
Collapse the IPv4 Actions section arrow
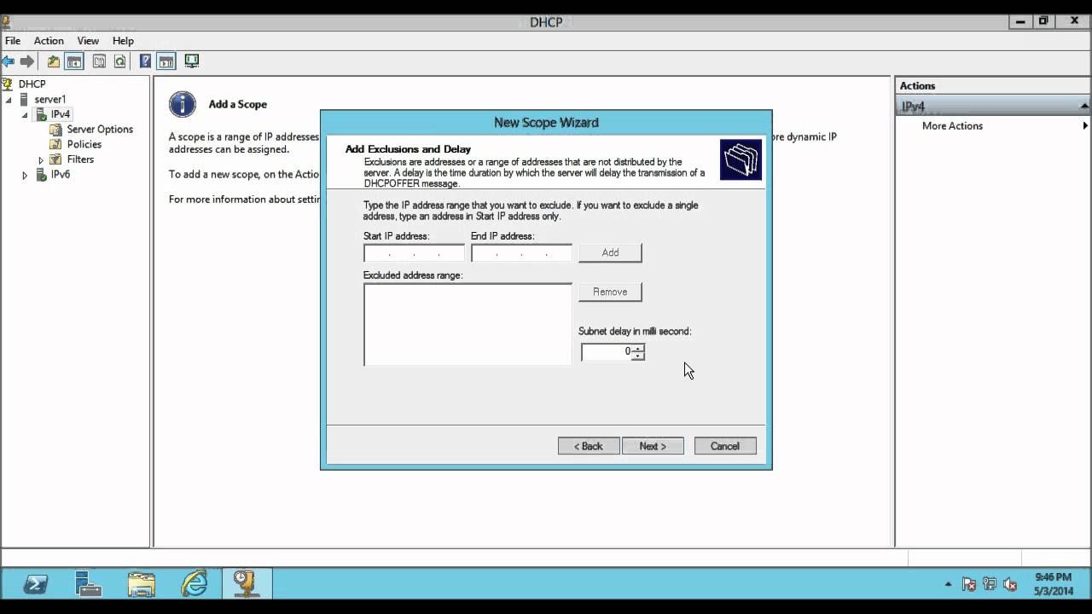(x=1084, y=106)
